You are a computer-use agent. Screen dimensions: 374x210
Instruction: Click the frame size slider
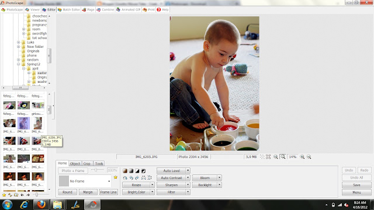(x=96, y=170)
